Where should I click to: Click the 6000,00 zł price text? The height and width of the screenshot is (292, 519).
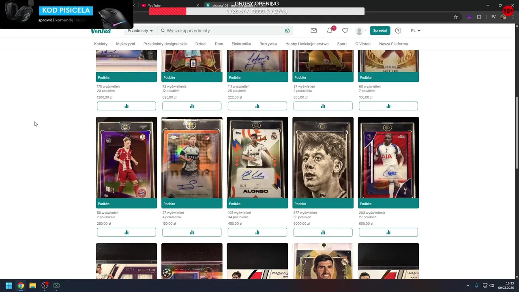coord(302,223)
